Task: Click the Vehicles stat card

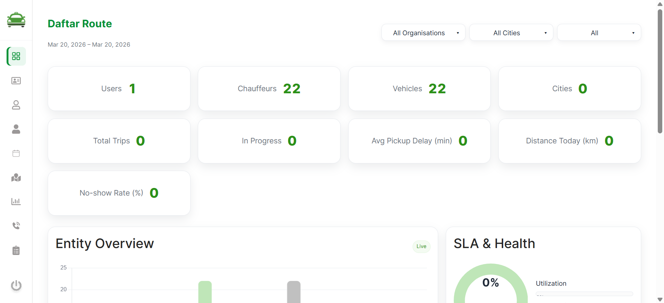Action: [x=419, y=89]
